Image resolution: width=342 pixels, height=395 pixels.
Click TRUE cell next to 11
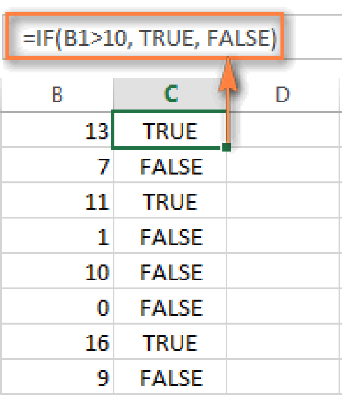(170, 200)
